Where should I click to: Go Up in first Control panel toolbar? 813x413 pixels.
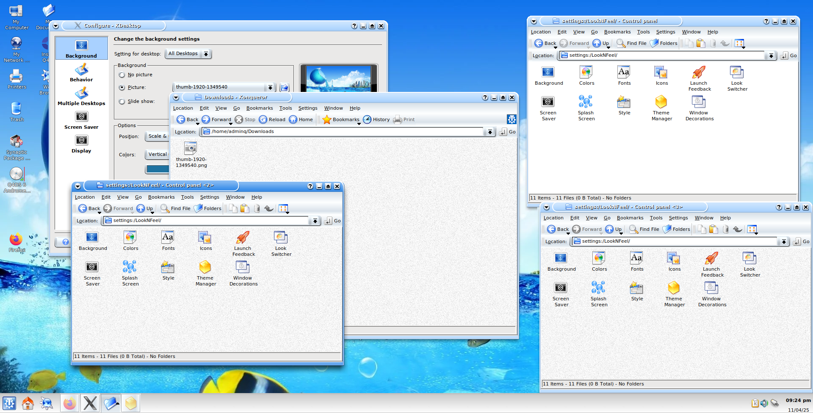pyautogui.click(x=601, y=43)
